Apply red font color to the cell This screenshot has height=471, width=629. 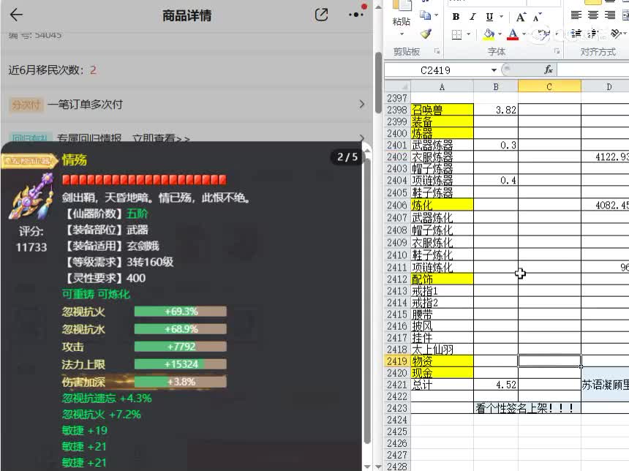pos(513,34)
